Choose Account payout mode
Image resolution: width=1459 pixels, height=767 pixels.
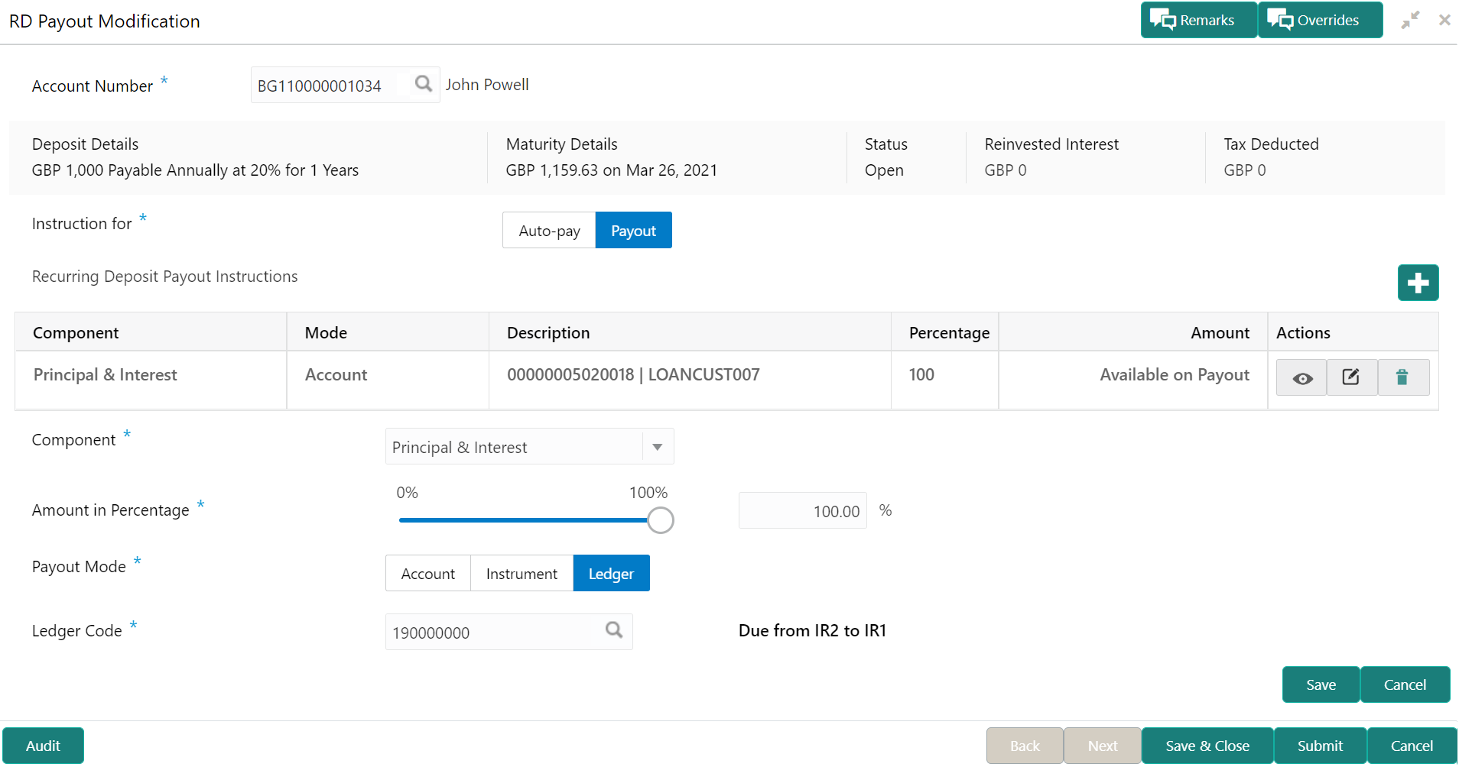coord(427,574)
